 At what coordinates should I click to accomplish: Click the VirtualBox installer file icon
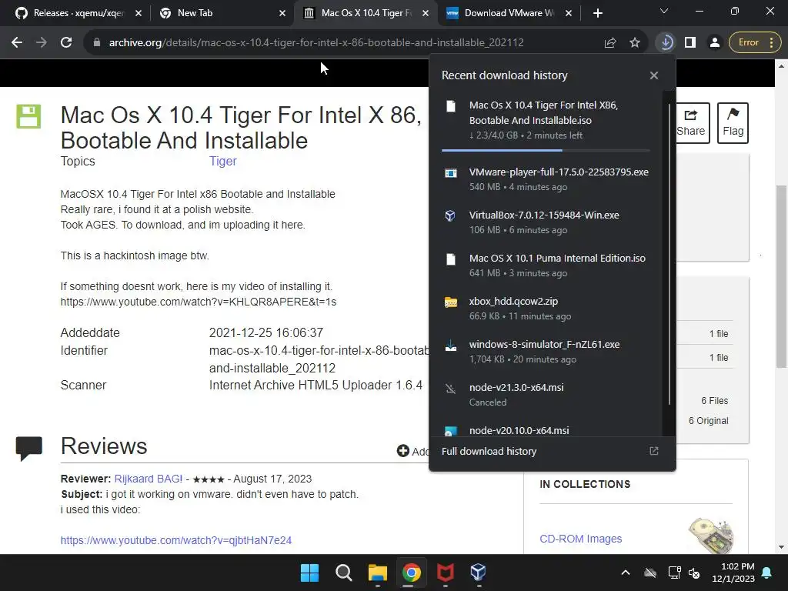click(x=451, y=216)
